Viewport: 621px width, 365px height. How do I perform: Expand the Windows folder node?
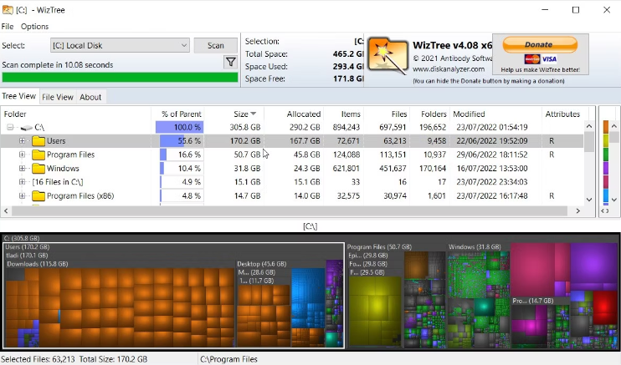point(22,169)
